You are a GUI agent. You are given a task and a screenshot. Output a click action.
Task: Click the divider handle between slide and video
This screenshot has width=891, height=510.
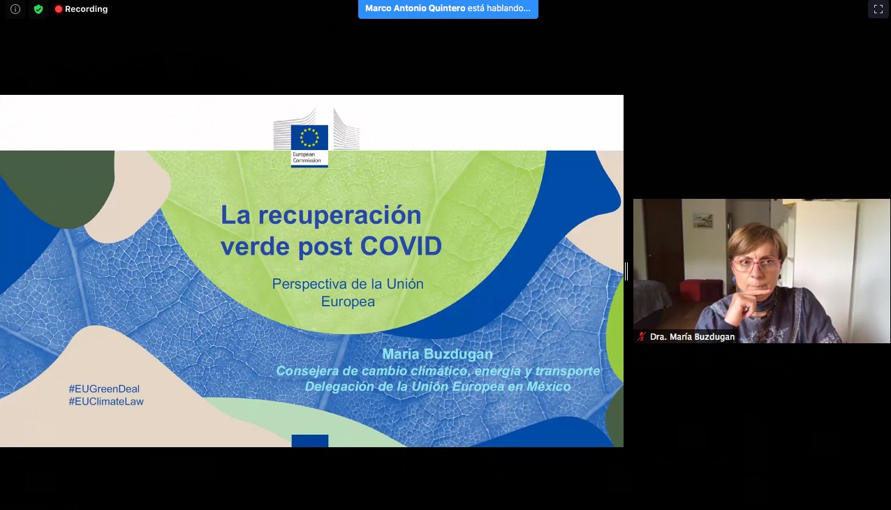(627, 271)
